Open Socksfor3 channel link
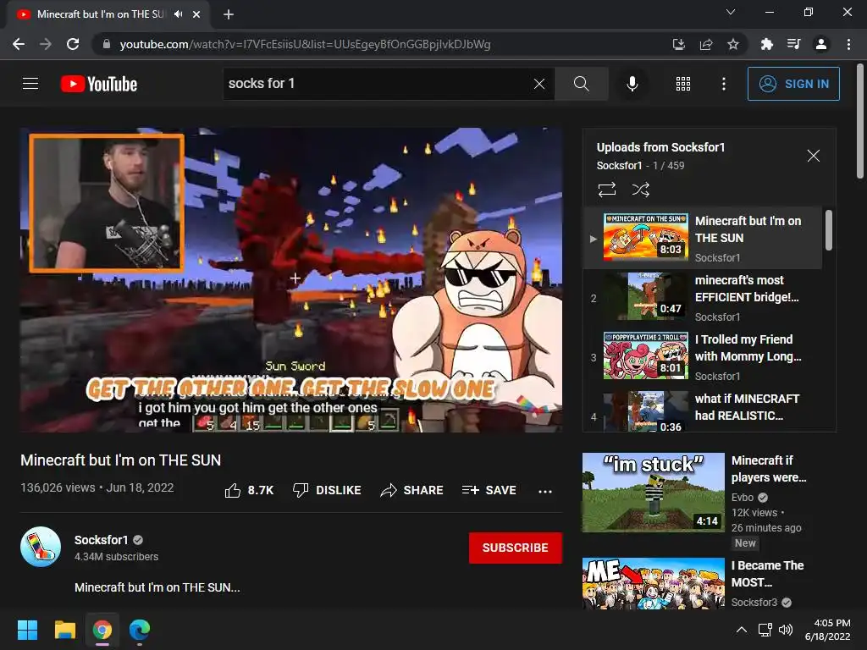Screen dimensions: 867x650 pos(754,603)
